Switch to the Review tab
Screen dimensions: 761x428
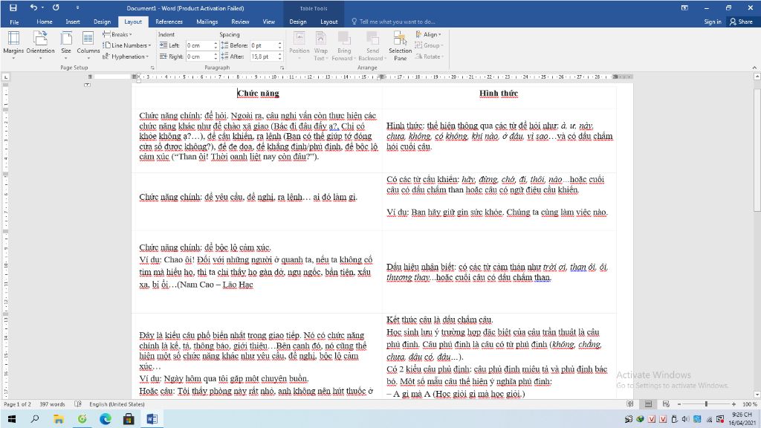tap(240, 22)
